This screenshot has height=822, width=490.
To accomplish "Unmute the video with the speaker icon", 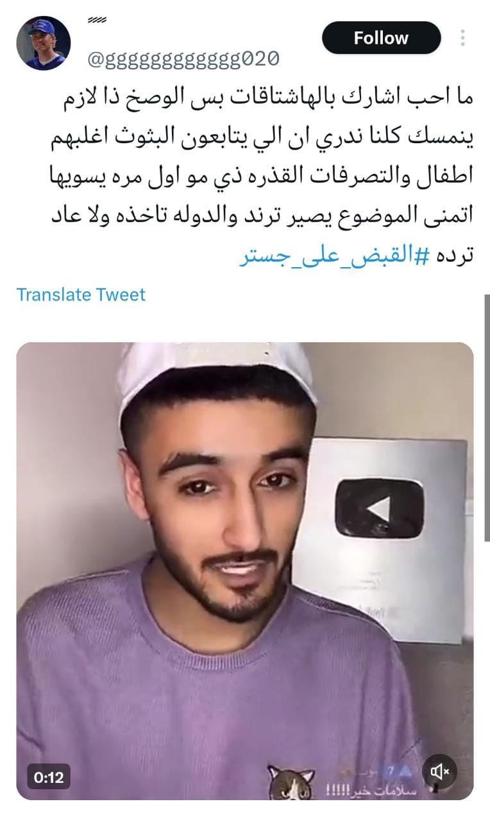I will click(x=439, y=772).
